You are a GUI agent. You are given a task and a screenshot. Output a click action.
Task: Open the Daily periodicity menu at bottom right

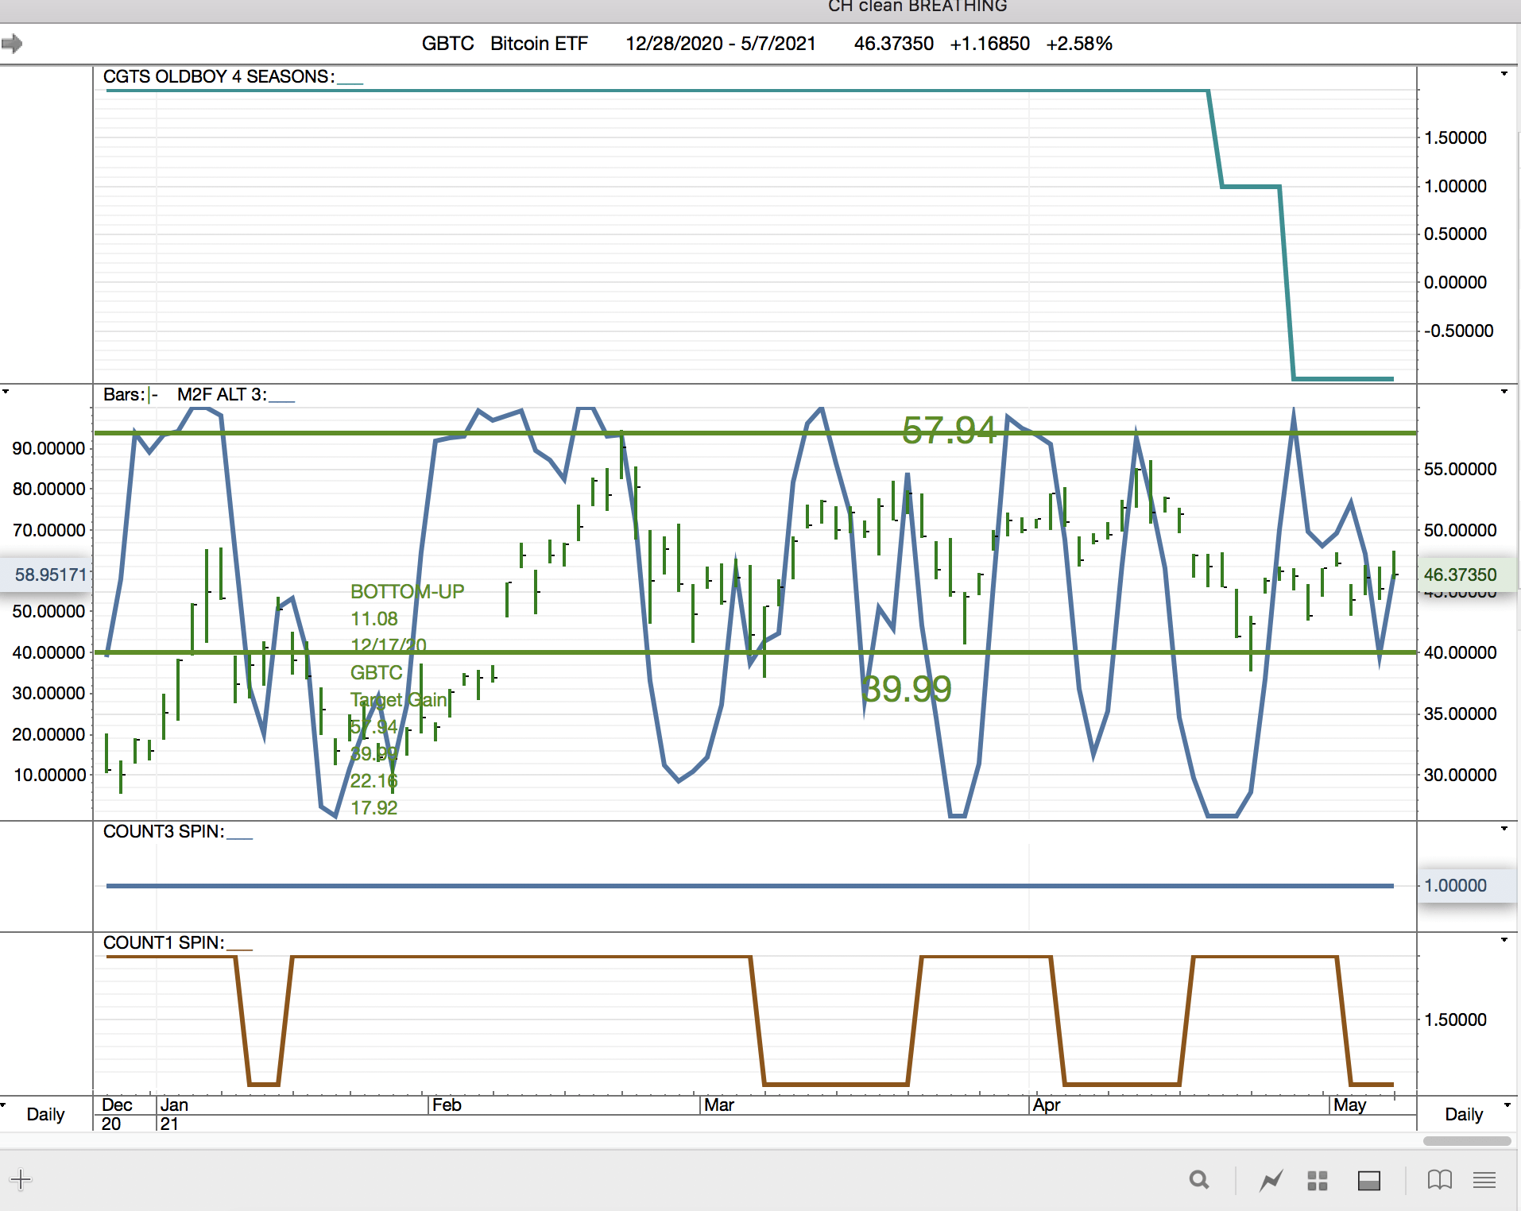point(1507,1105)
